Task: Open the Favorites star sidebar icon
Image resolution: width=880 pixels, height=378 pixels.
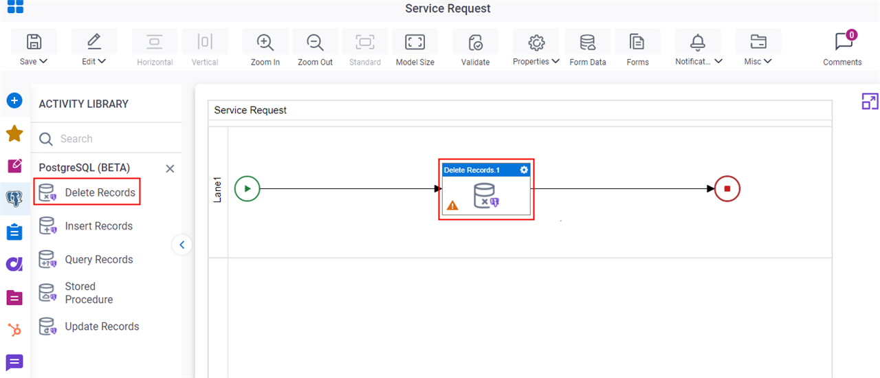Action: click(14, 133)
